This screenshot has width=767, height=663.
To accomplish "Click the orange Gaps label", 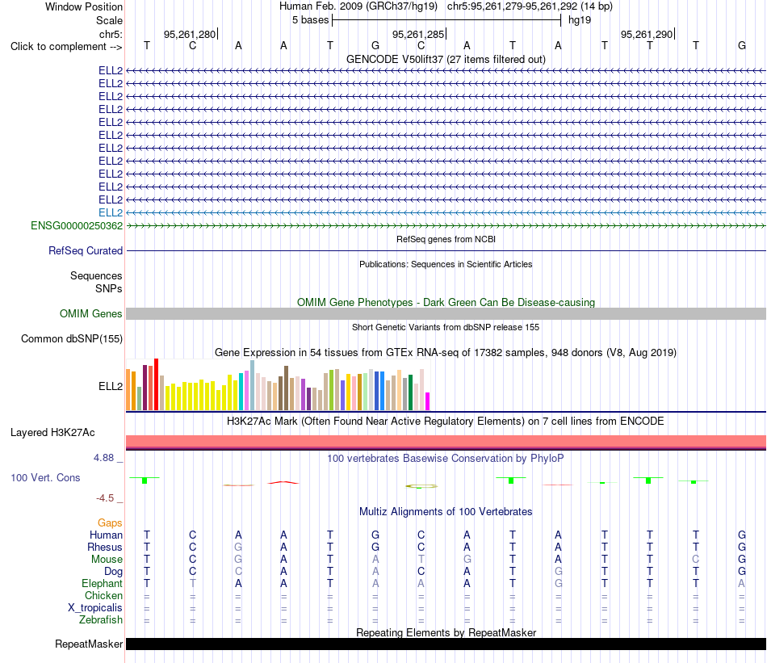I will click(x=110, y=523).
